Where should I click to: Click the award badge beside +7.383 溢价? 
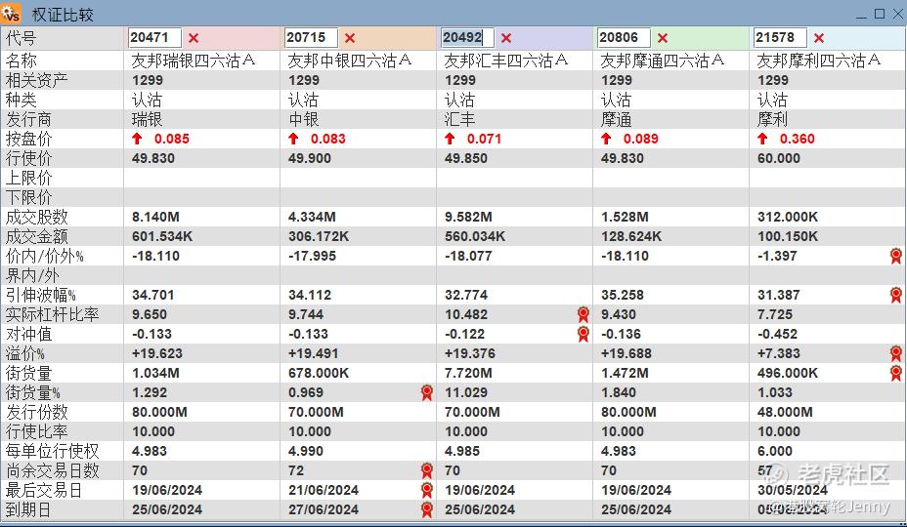click(x=896, y=353)
